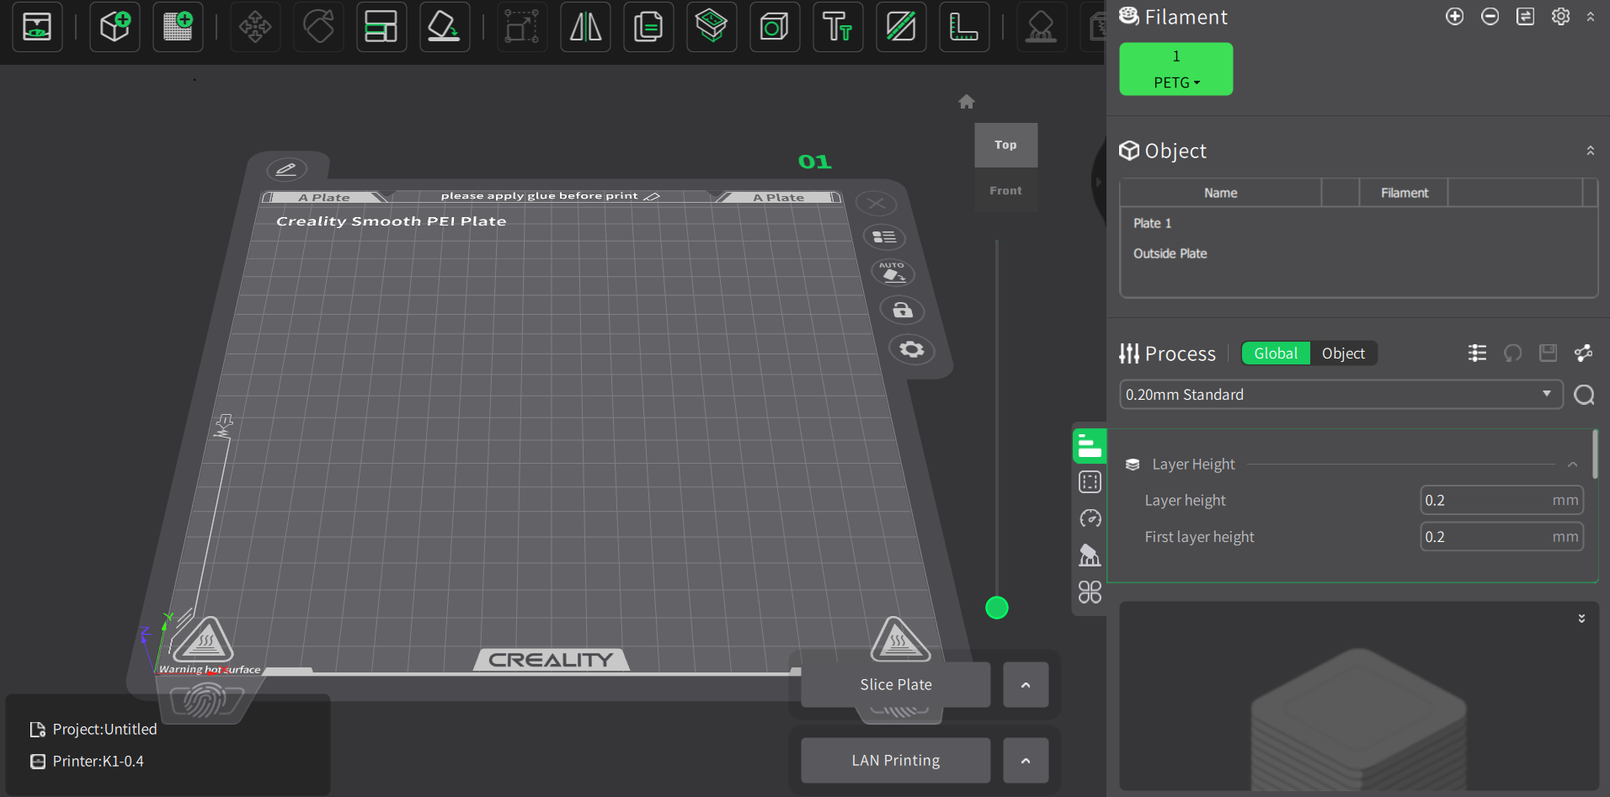The image size is (1610, 797).
Task: Switch to Top view
Action: (1005, 145)
